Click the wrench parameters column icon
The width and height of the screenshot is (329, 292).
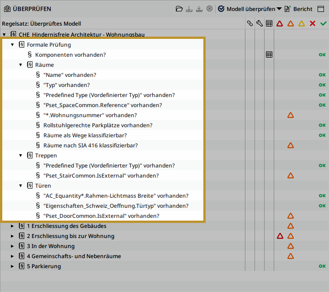[x=260, y=23]
